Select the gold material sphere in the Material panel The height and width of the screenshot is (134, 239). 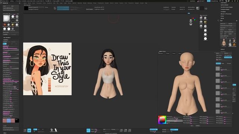(x=13, y=25)
